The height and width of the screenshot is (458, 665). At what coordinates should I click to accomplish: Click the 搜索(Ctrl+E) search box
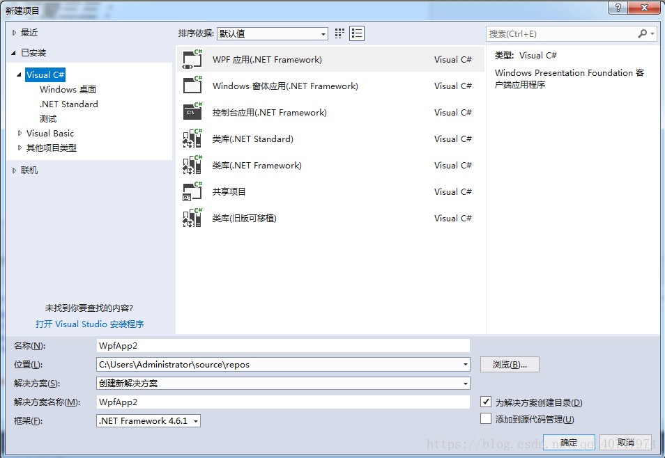coord(562,33)
